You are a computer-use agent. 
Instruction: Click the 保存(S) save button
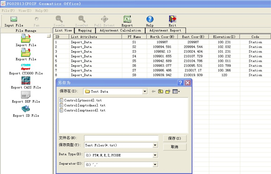[x=174, y=138]
